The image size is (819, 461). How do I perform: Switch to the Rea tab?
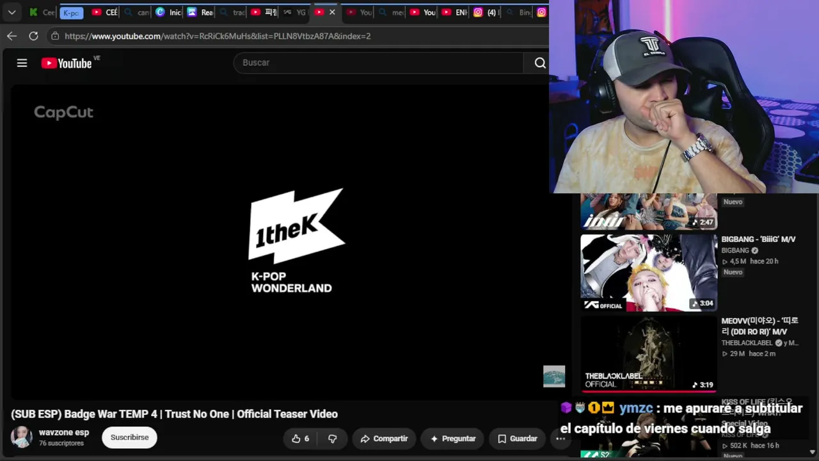[200, 12]
